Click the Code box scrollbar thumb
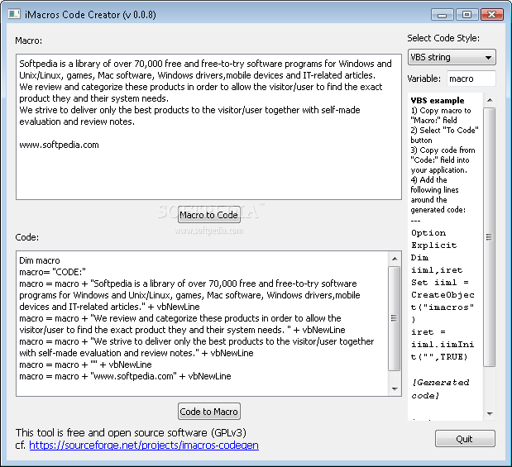This screenshot has width=512, height=467. [x=395, y=318]
